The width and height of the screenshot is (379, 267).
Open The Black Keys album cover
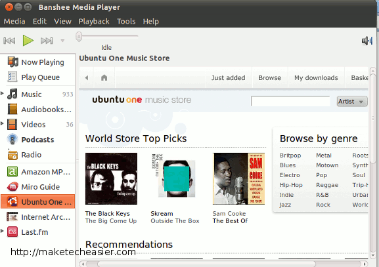[111, 178]
